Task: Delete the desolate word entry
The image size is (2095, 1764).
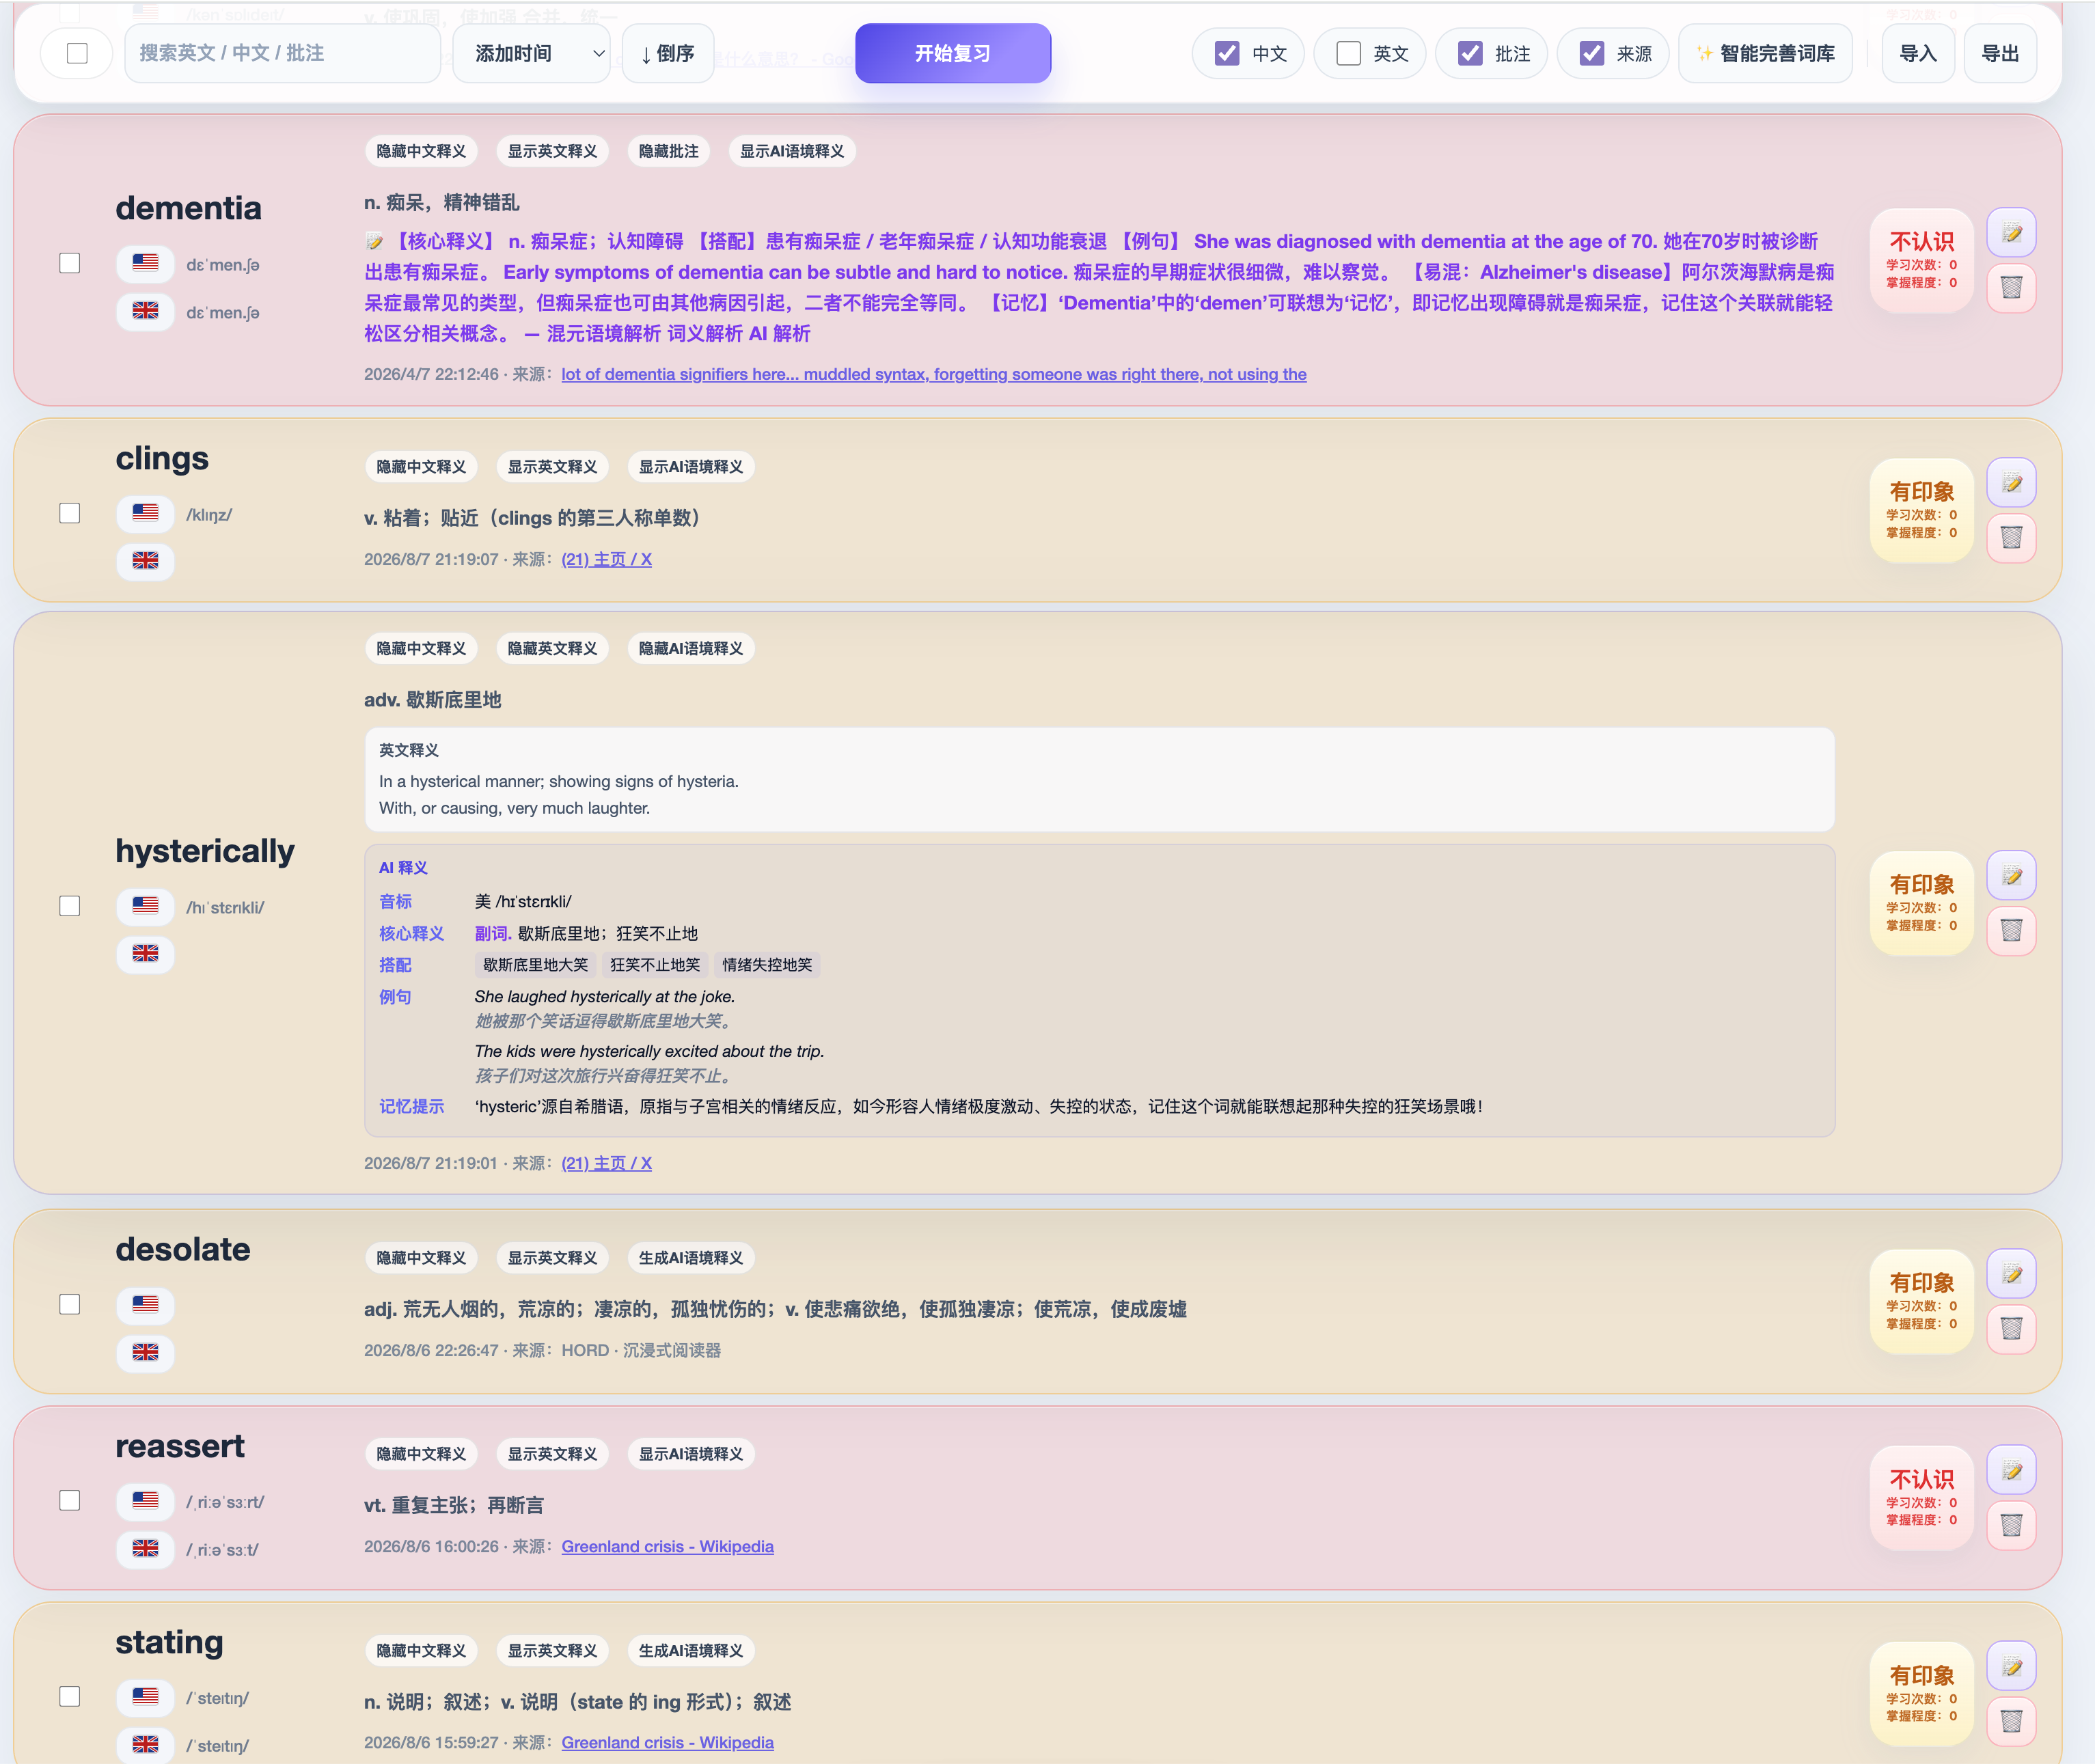Action: pos(2012,1329)
